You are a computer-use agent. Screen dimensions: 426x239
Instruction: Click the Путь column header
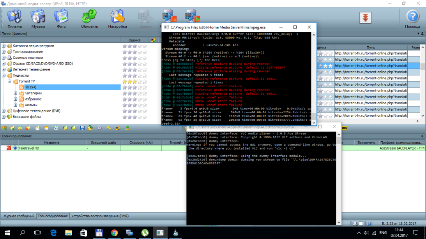point(370,47)
